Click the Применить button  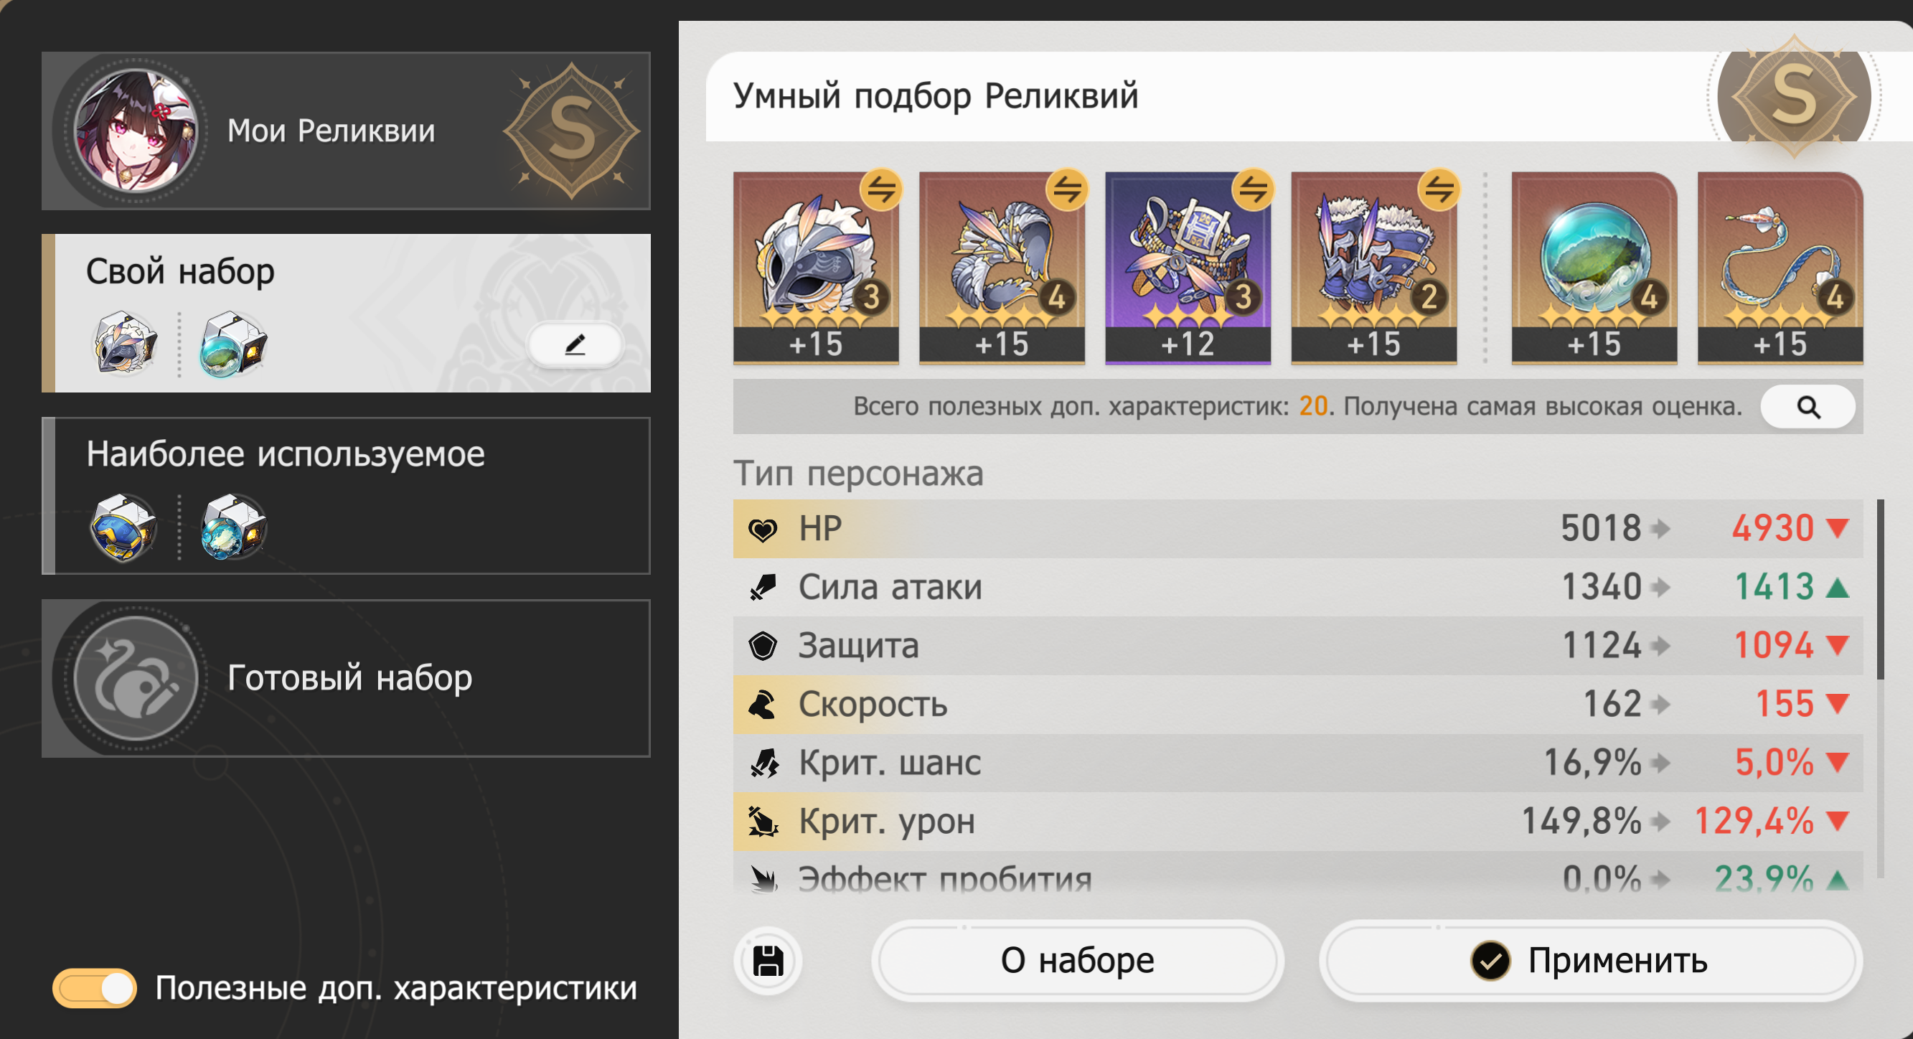pyautogui.click(x=1591, y=961)
